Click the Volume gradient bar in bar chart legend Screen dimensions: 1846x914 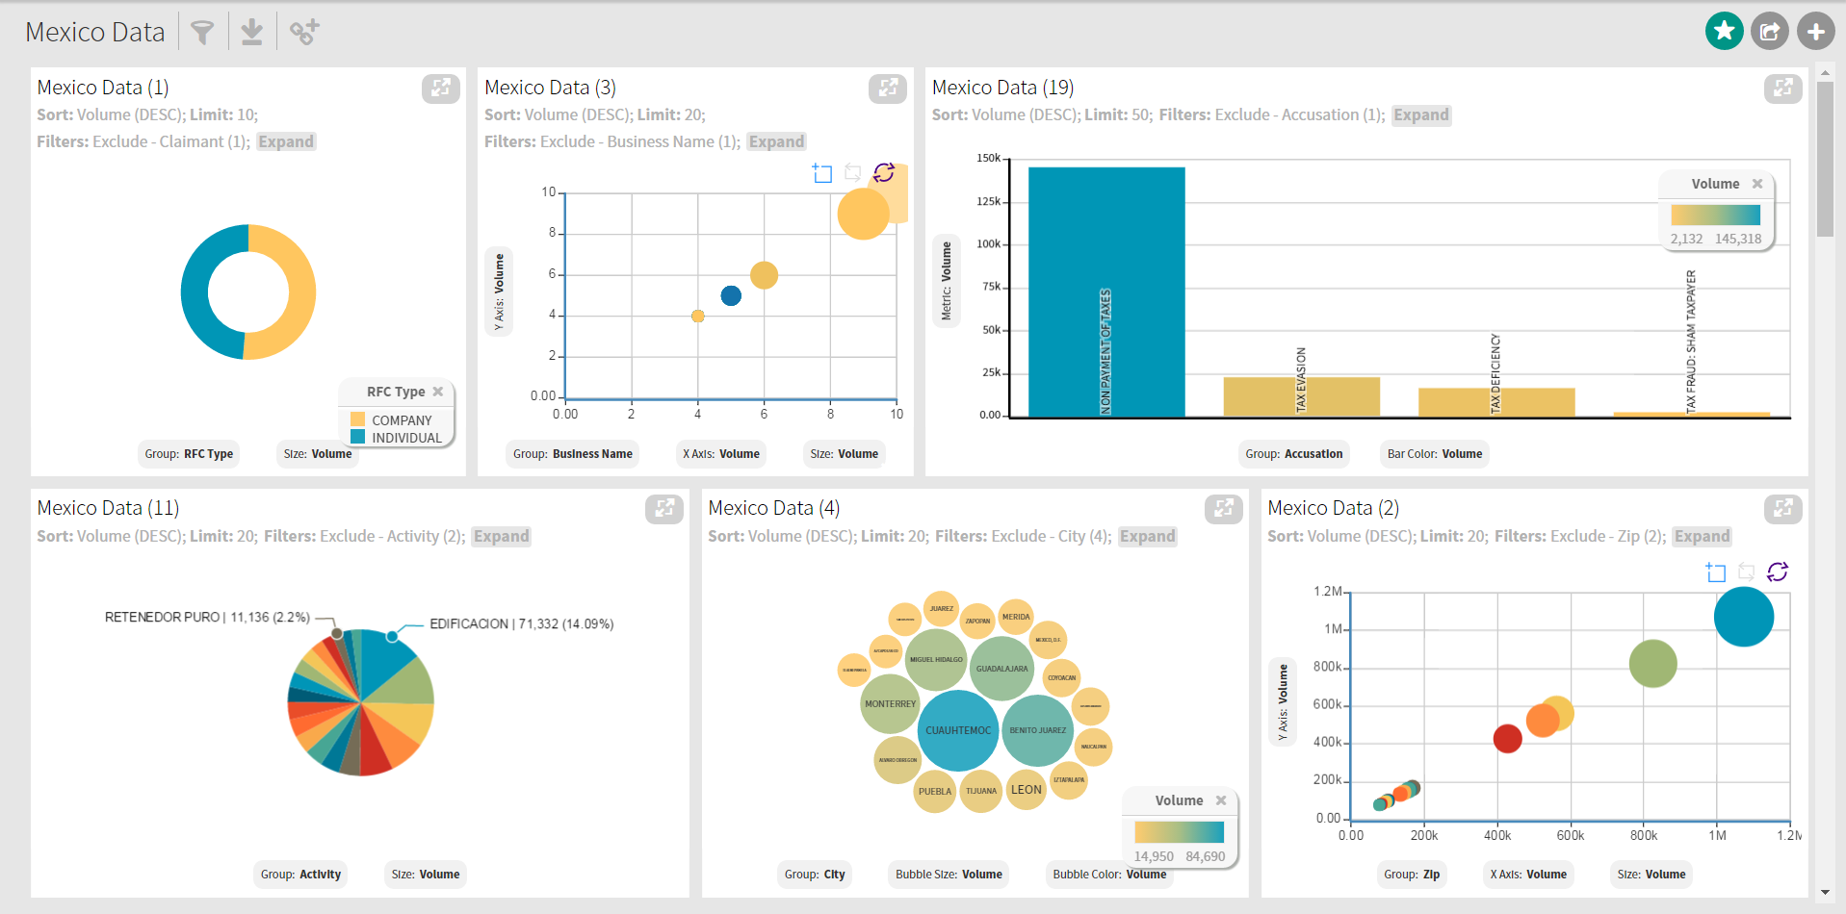tap(1715, 215)
